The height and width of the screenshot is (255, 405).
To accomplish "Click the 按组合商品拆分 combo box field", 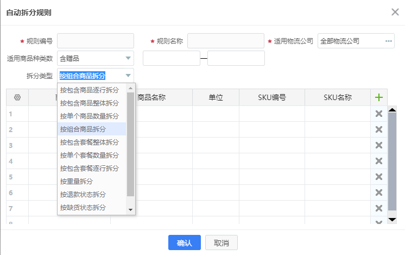I will point(96,76).
